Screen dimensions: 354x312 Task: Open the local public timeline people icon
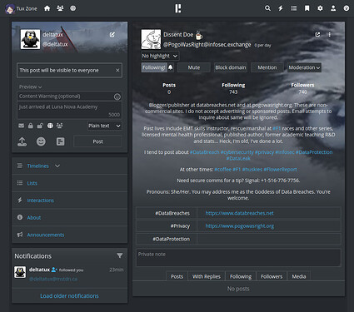click(x=60, y=8)
